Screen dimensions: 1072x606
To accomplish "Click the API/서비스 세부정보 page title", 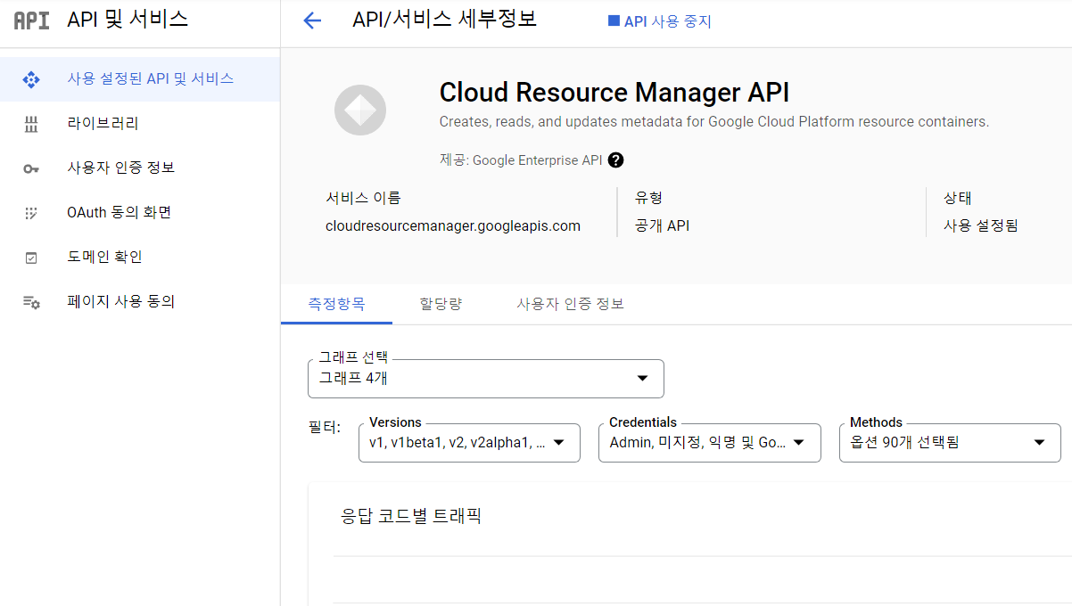I will (445, 19).
